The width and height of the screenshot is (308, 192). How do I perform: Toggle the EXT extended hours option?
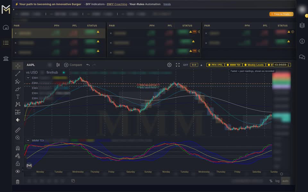pos(186,65)
